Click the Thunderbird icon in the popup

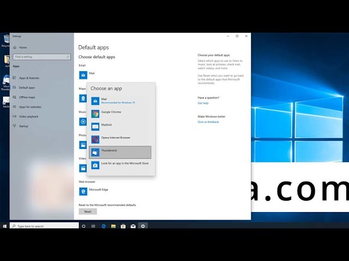[95, 152]
